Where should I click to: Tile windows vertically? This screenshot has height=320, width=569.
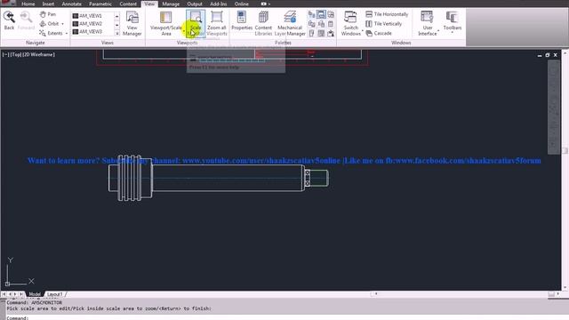pos(383,24)
